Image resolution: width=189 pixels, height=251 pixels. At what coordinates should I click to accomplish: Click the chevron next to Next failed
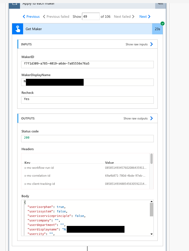tap(134, 16)
